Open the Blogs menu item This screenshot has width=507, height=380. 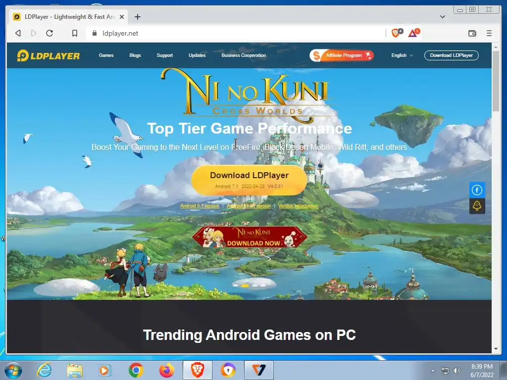pyautogui.click(x=135, y=55)
